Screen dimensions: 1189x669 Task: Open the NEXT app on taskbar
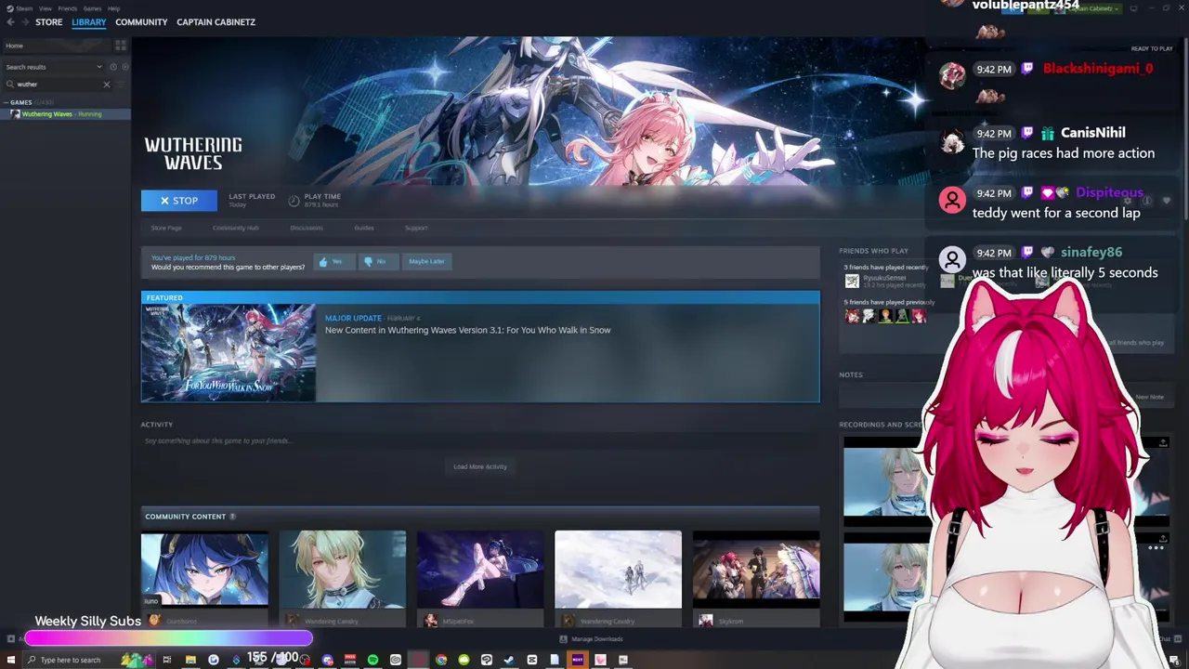tap(577, 660)
